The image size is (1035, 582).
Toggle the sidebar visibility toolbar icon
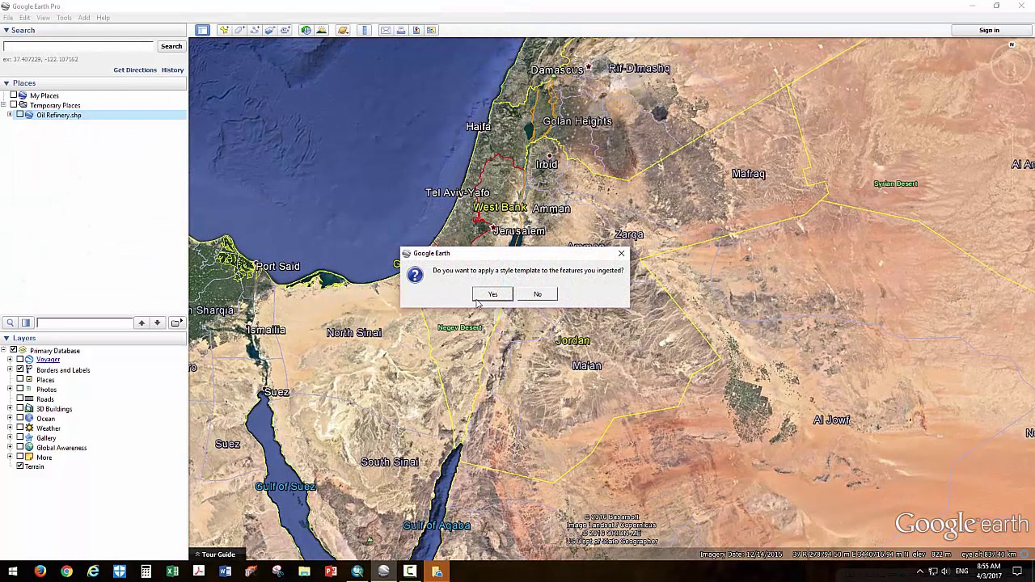[x=202, y=31]
